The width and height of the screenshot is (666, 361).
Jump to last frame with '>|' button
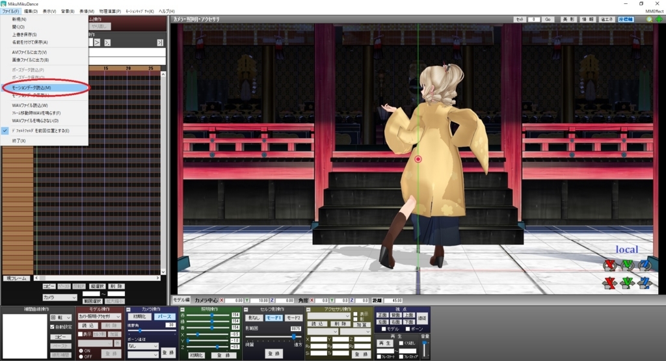tap(160, 42)
